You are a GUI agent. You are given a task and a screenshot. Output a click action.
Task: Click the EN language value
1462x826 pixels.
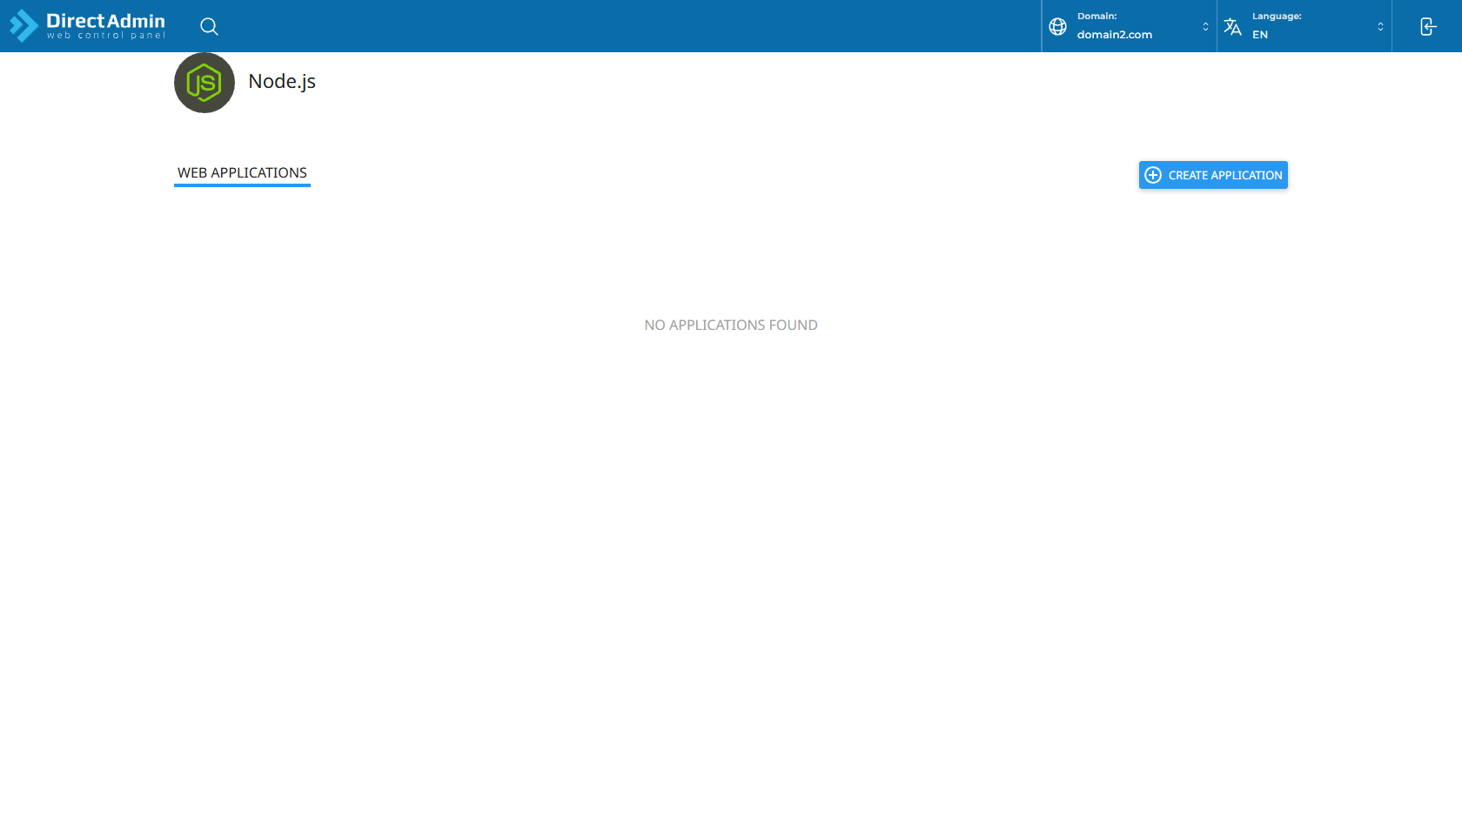pos(1260,35)
